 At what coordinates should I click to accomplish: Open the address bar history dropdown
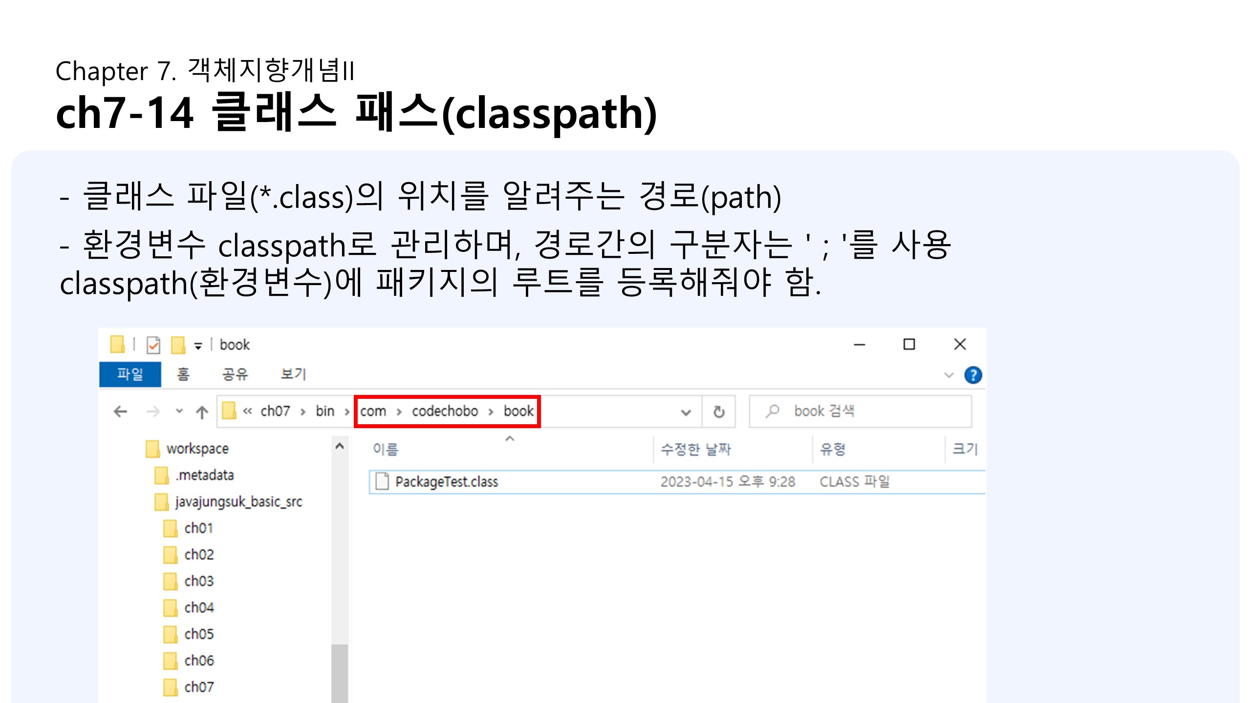(x=686, y=413)
